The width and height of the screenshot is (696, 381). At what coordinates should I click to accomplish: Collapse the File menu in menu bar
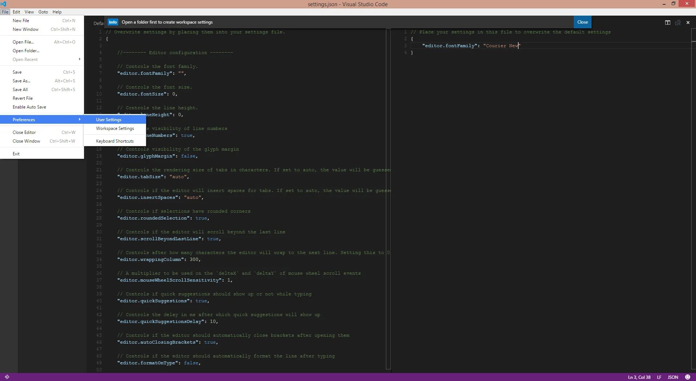click(5, 12)
